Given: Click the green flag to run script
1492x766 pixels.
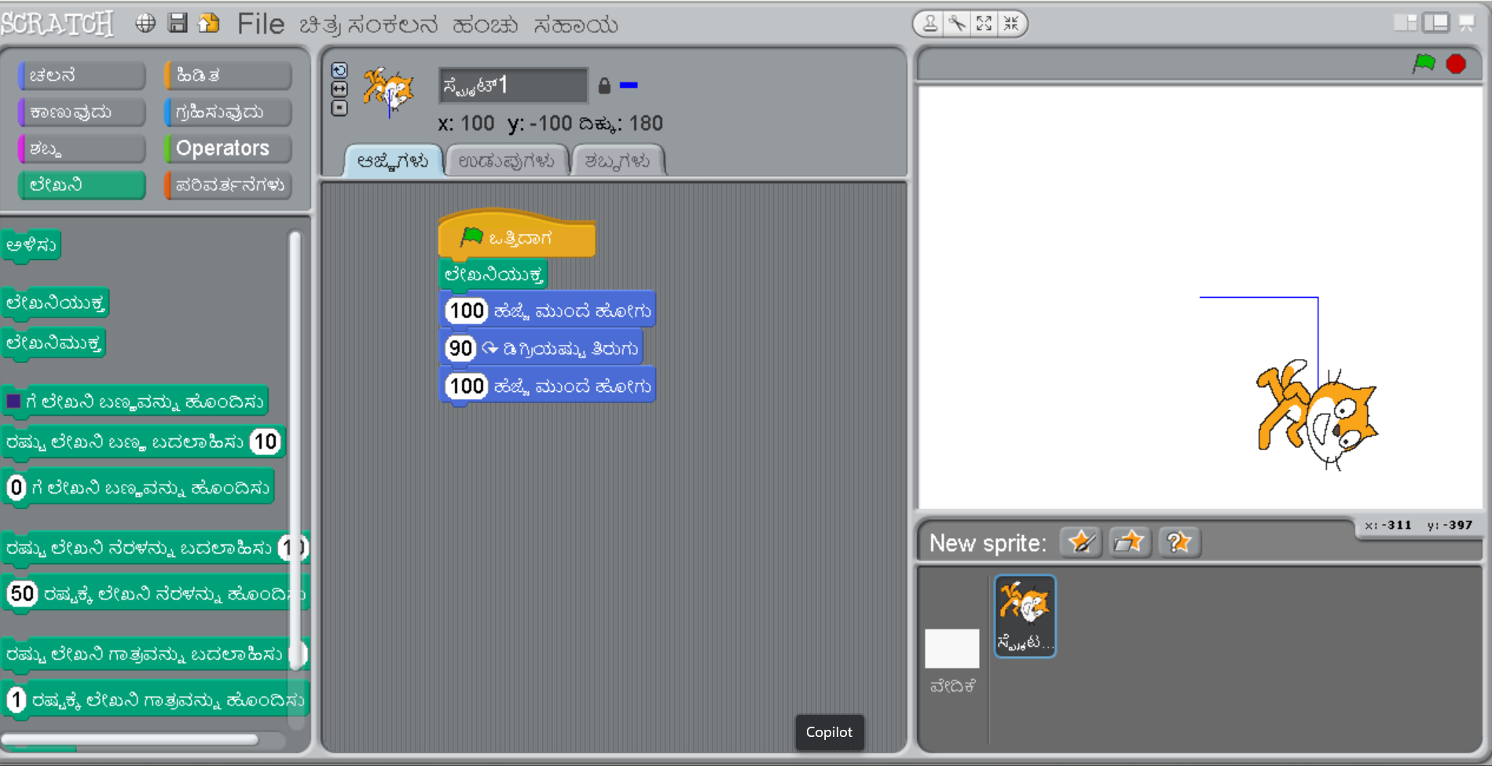Looking at the screenshot, I should tap(1423, 64).
